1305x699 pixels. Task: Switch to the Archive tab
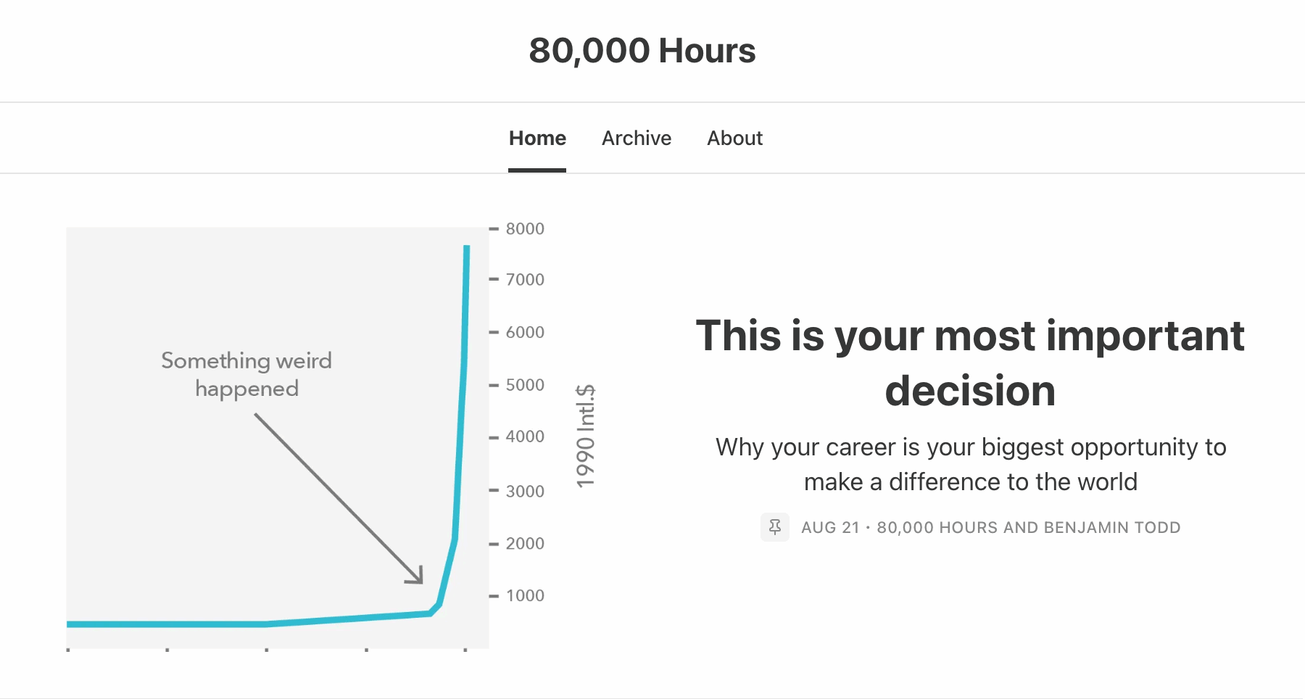tap(637, 138)
